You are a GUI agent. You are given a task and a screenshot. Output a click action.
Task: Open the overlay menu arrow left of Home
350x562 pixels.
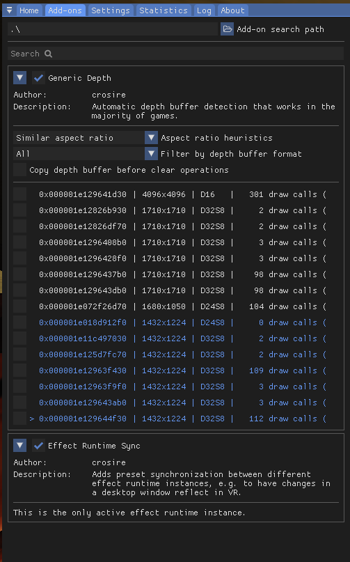9,10
